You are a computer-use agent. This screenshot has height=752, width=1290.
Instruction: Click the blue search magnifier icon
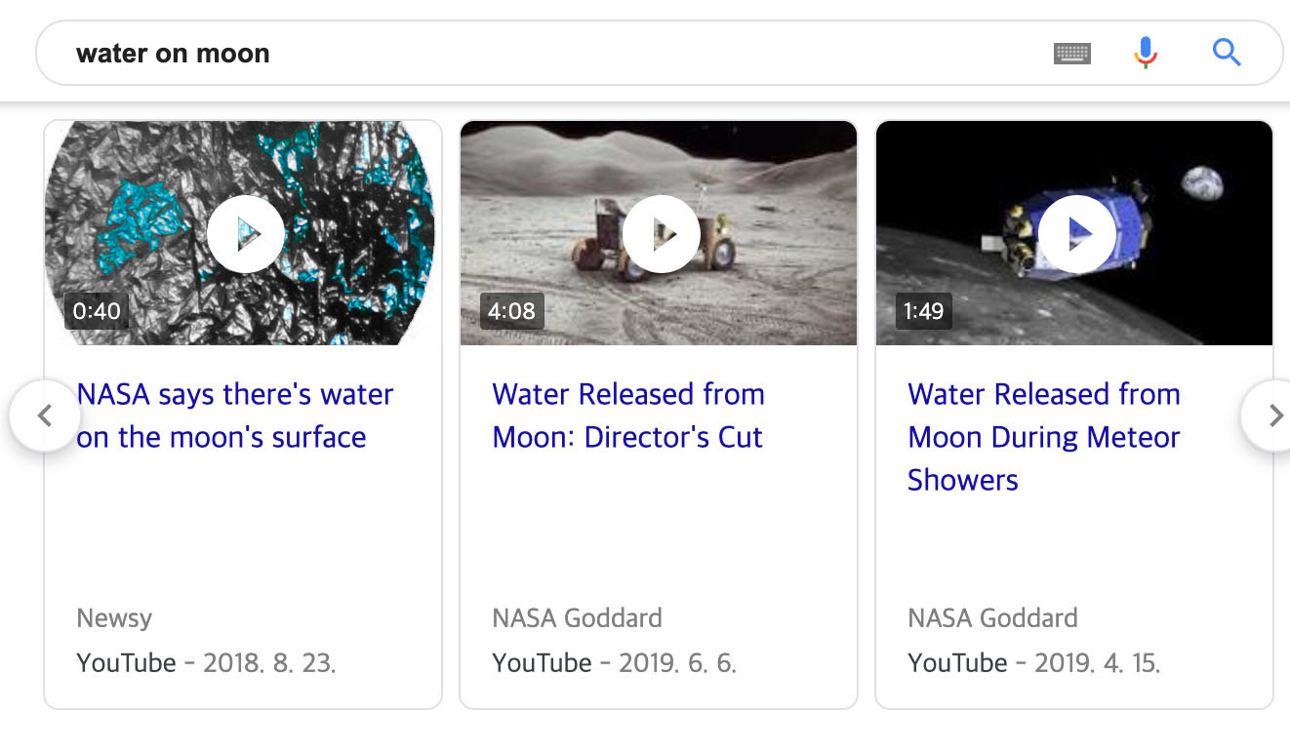click(1227, 53)
